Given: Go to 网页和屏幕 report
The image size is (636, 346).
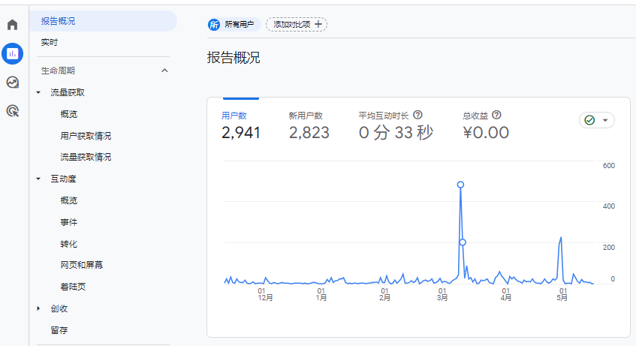Looking at the screenshot, I should [x=82, y=265].
